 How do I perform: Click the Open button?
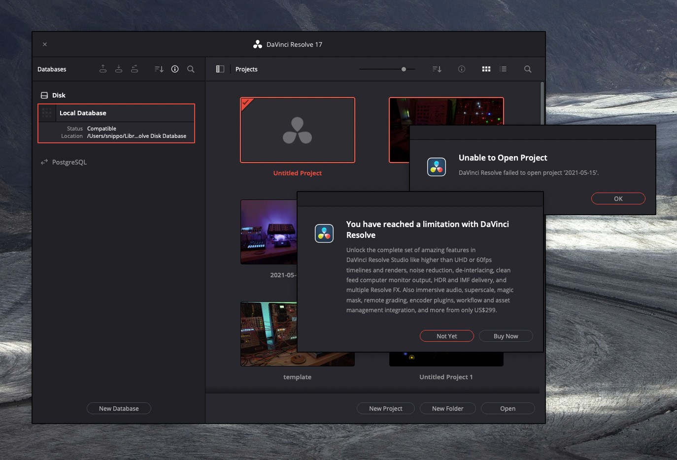[508, 408]
